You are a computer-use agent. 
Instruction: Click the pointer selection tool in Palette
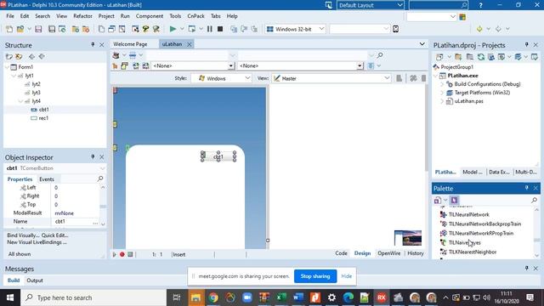coord(454,200)
